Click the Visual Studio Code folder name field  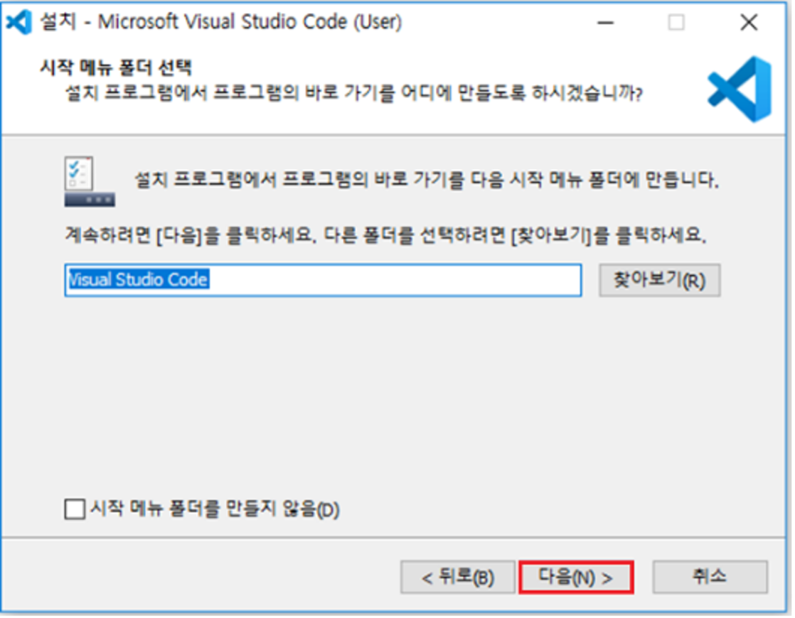coord(323,280)
